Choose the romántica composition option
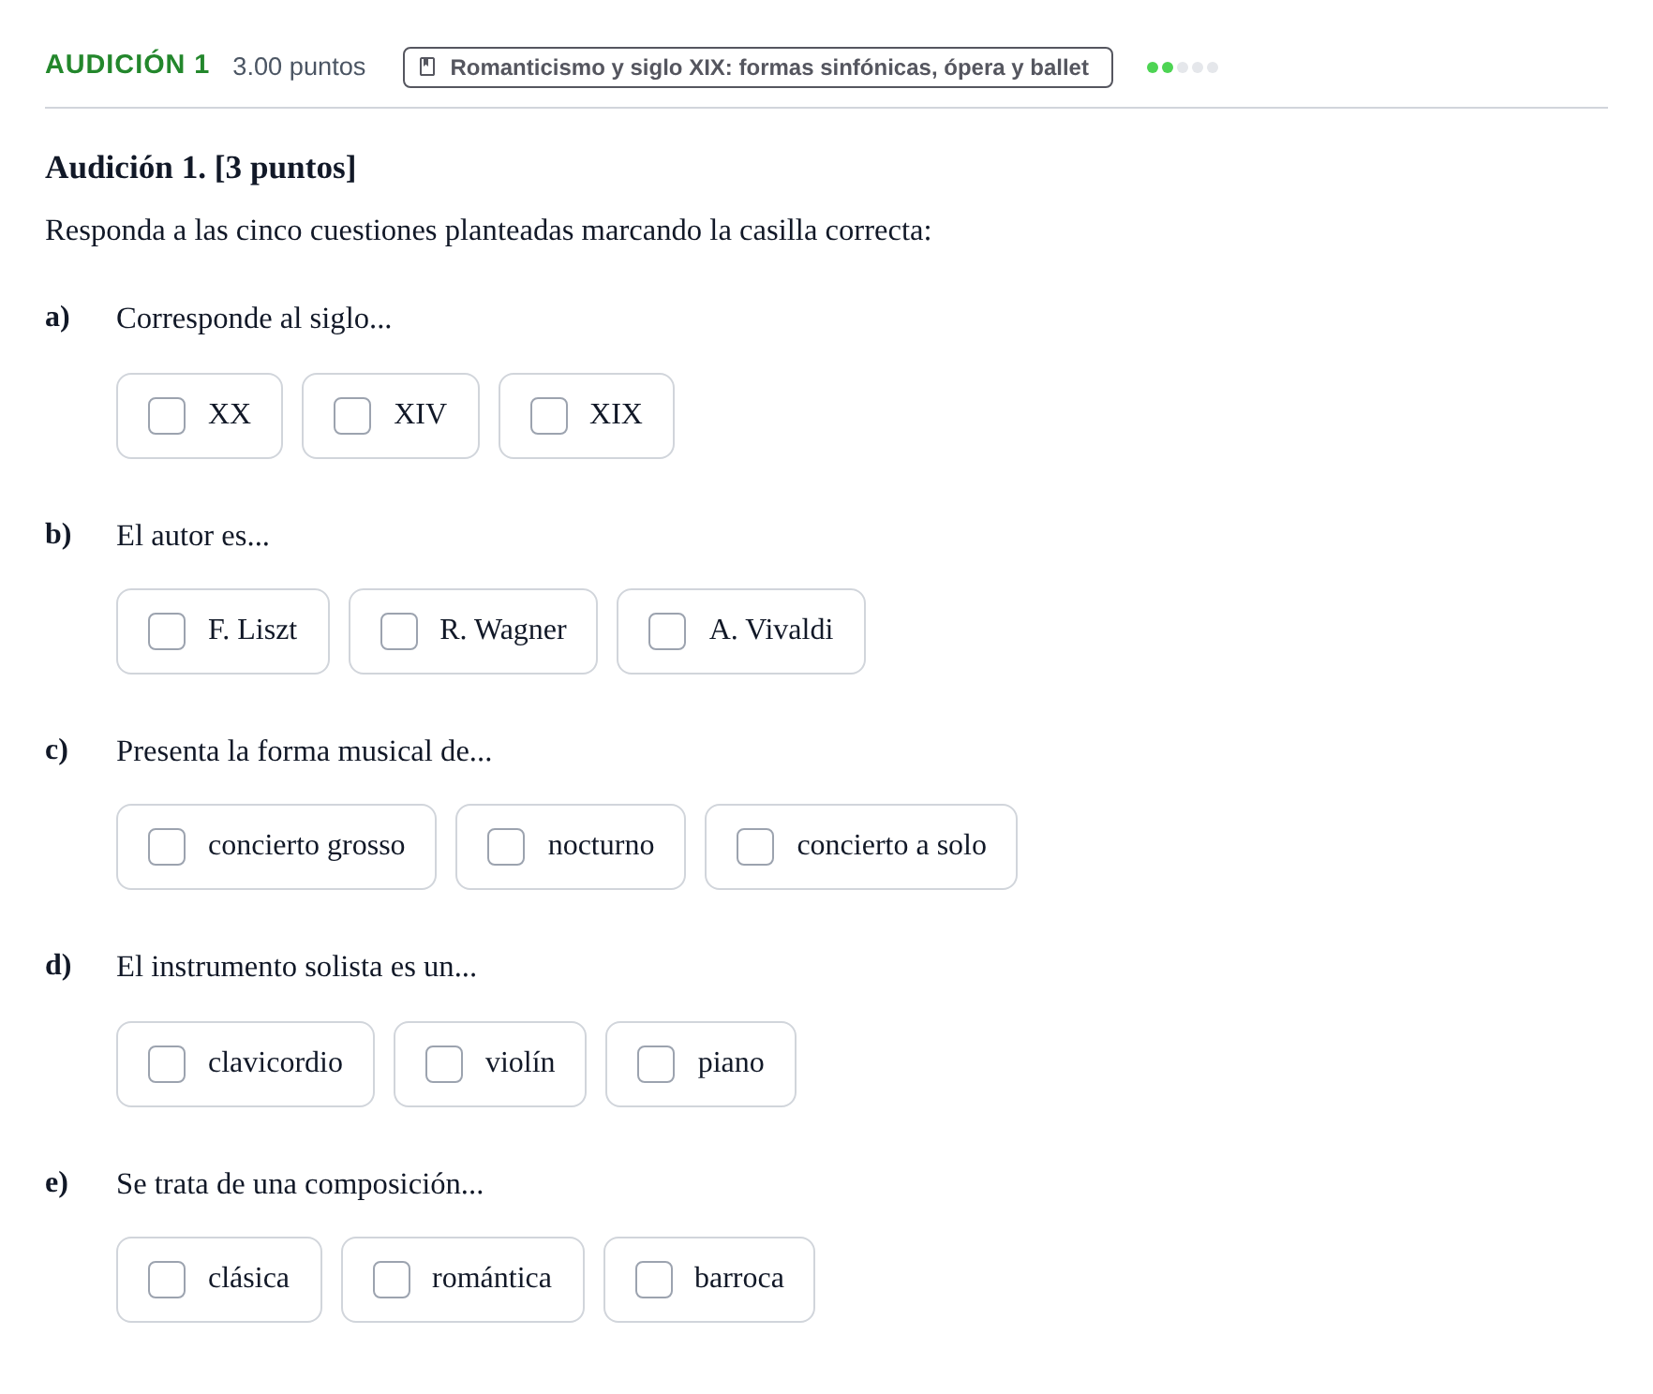This screenshot has width=1653, height=1394. coord(392,1280)
